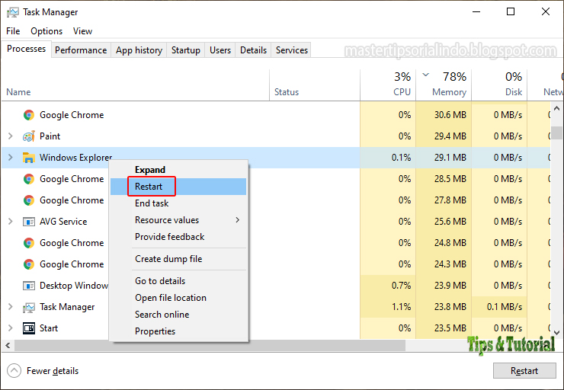Click the horizontal scrollbar left arrow
Screen dimensions: 564x390
(x=8, y=346)
